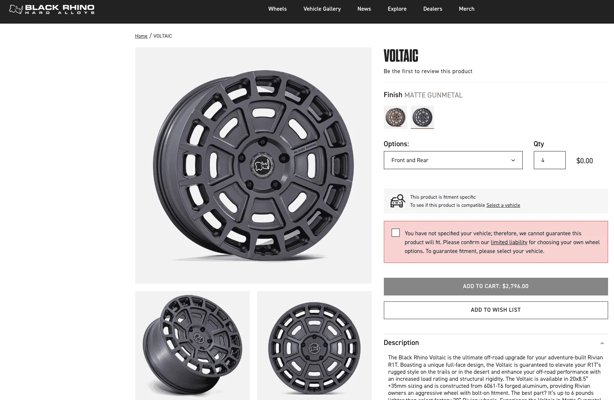Image resolution: width=614 pixels, height=400 pixels.
Task: Check the fitment liability acknowledgment box
Action: pos(395,233)
